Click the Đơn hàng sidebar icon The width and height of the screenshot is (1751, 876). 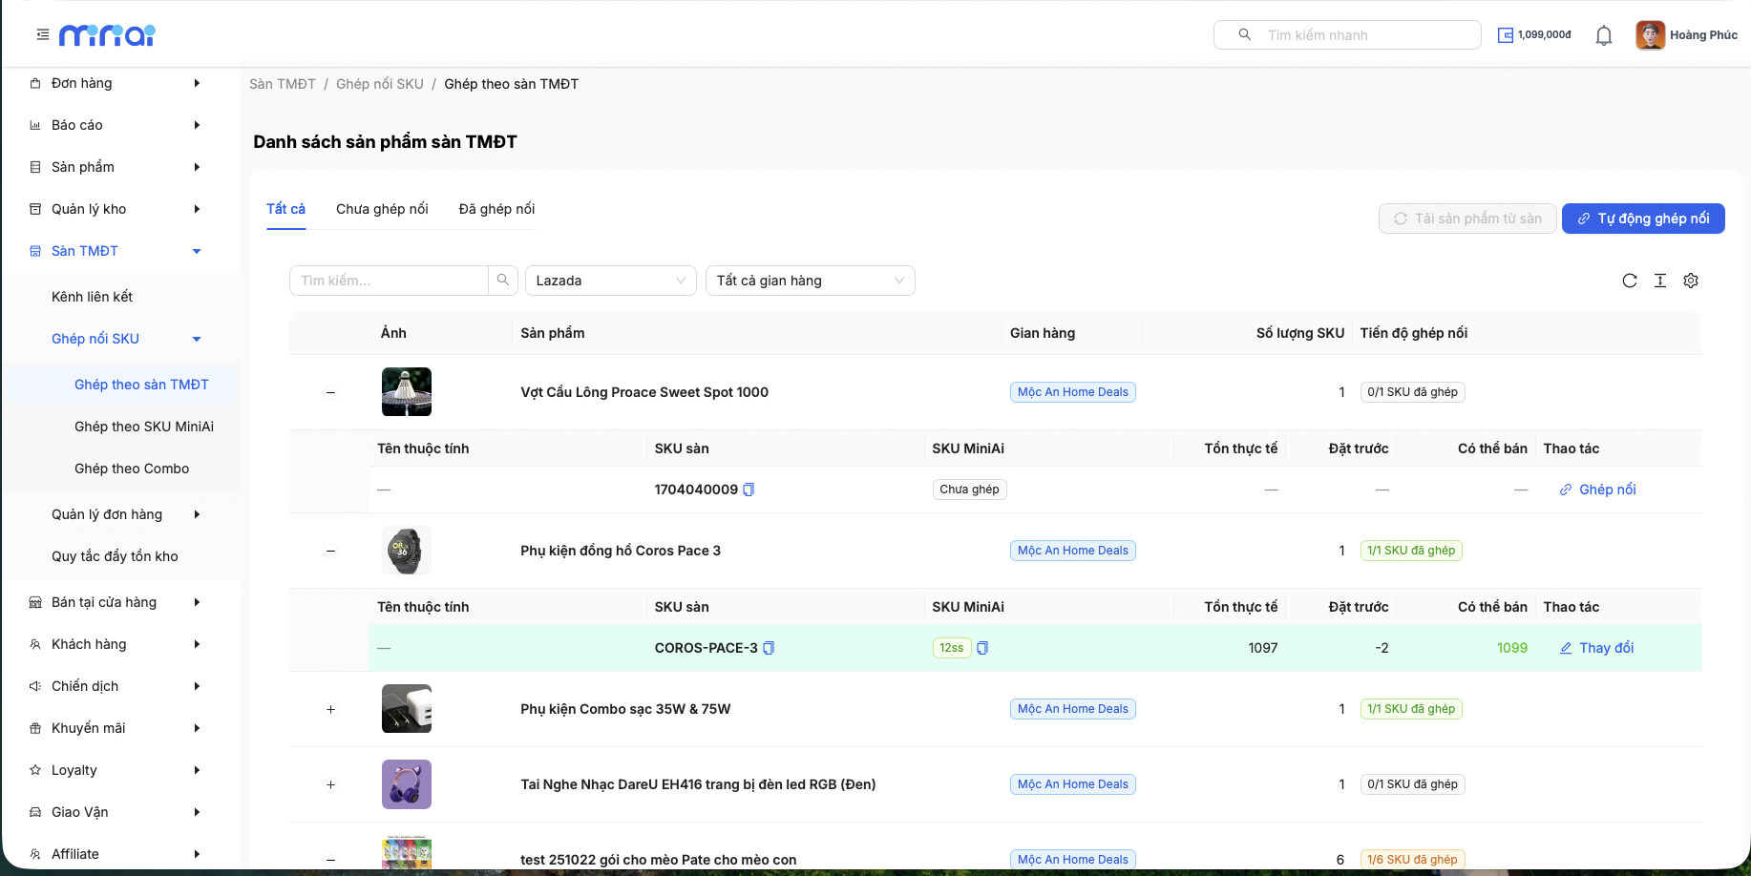point(35,83)
